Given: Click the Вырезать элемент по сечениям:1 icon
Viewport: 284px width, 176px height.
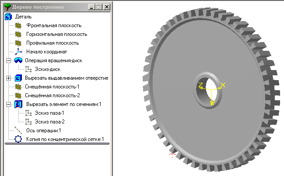Looking at the screenshot, I should click(18, 104).
